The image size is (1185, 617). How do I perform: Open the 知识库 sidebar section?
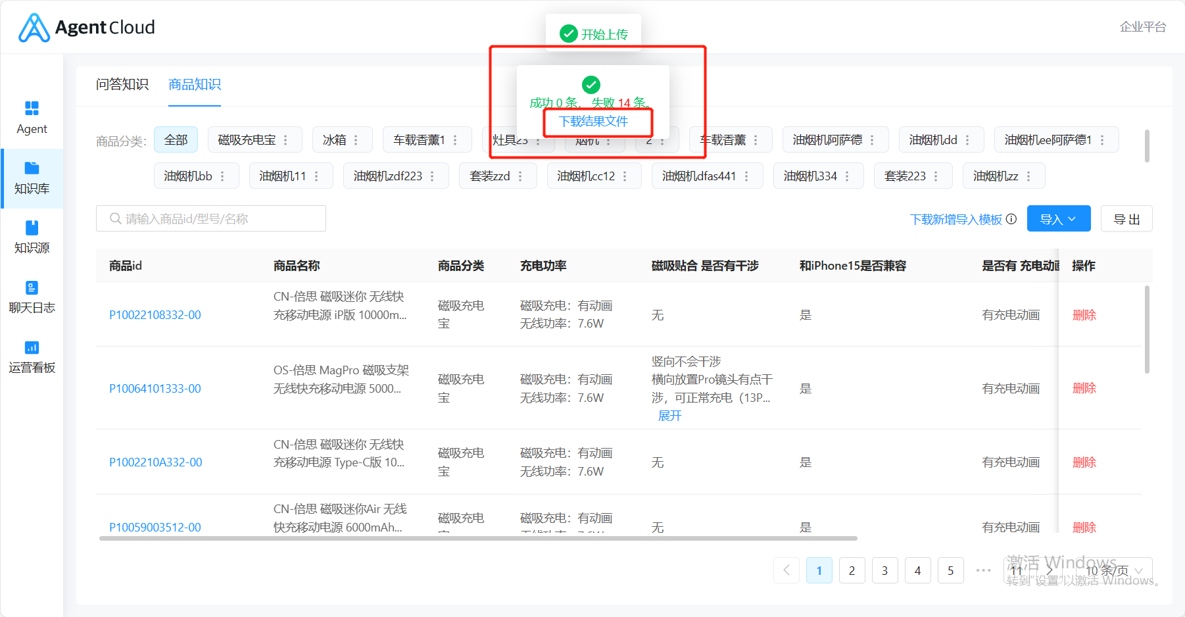[32, 178]
